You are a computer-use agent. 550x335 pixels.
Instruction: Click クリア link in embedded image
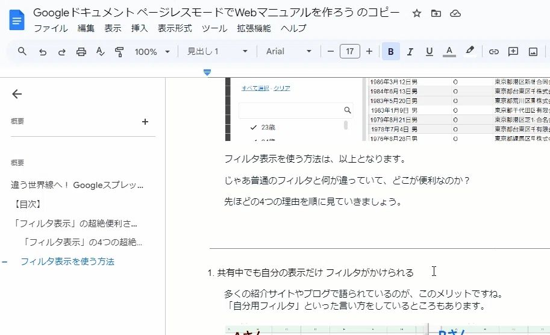(x=282, y=88)
